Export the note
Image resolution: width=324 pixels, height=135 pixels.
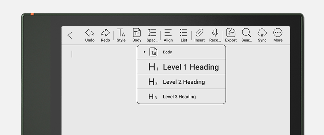click(231, 35)
